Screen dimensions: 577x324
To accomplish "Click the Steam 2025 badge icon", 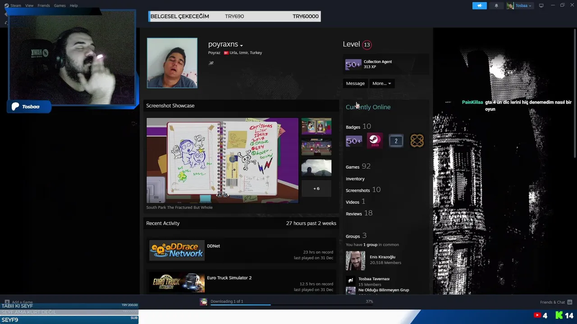I will point(375,141).
